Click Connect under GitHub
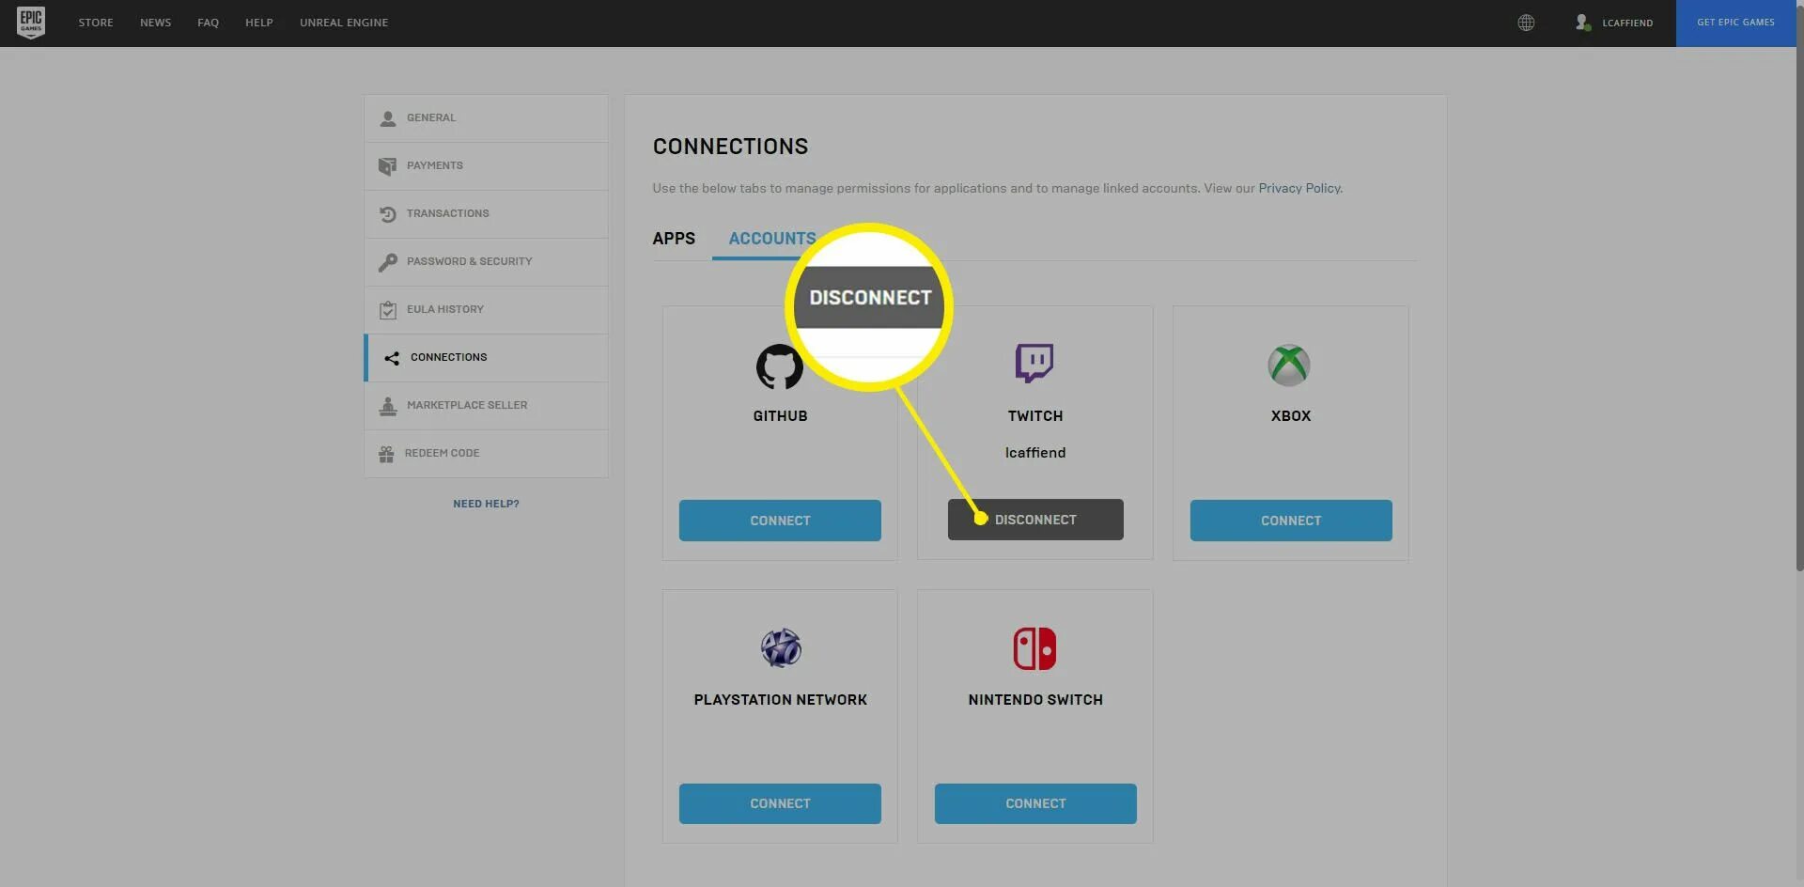The height and width of the screenshot is (887, 1804). [x=780, y=521]
